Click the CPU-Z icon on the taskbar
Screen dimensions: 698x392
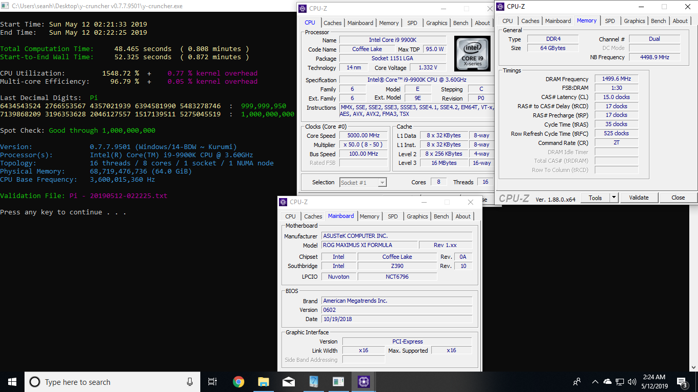(x=363, y=382)
